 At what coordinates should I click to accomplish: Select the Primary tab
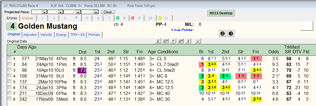coord(94,35)
